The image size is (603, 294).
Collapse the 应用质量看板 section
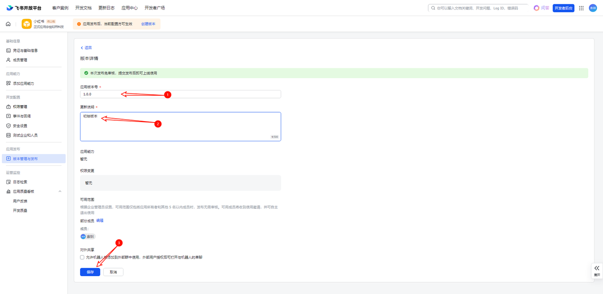60,191
